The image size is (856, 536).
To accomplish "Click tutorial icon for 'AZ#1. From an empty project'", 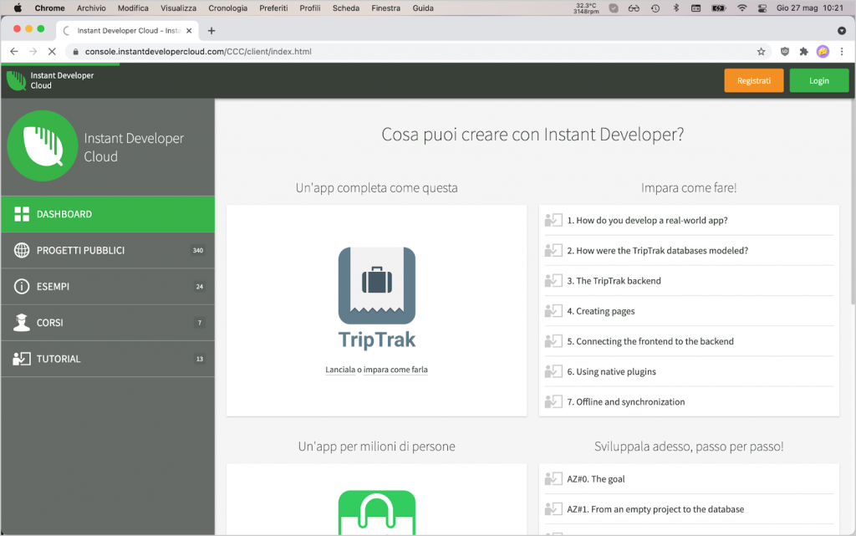I will click(x=553, y=508).
